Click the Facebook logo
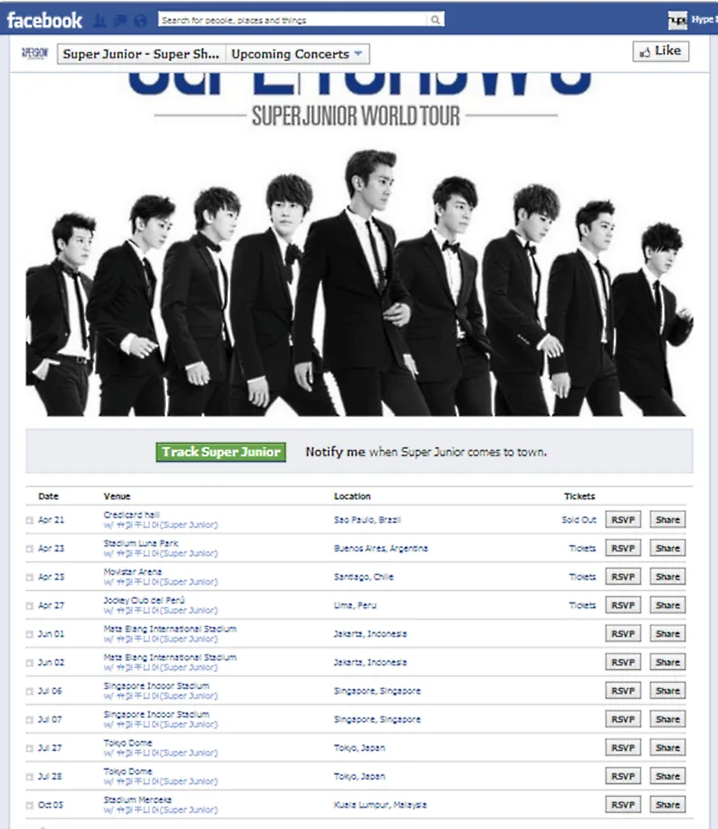718x829 pixels. pyautogui.click(x=44, y=20)
